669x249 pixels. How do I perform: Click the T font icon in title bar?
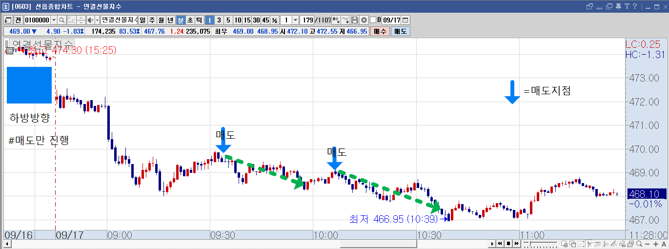[627, 6]
